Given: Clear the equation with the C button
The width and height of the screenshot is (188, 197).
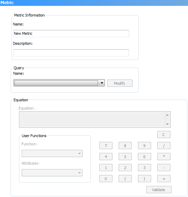Looking at the screenshot, I should tap(164, 135).
